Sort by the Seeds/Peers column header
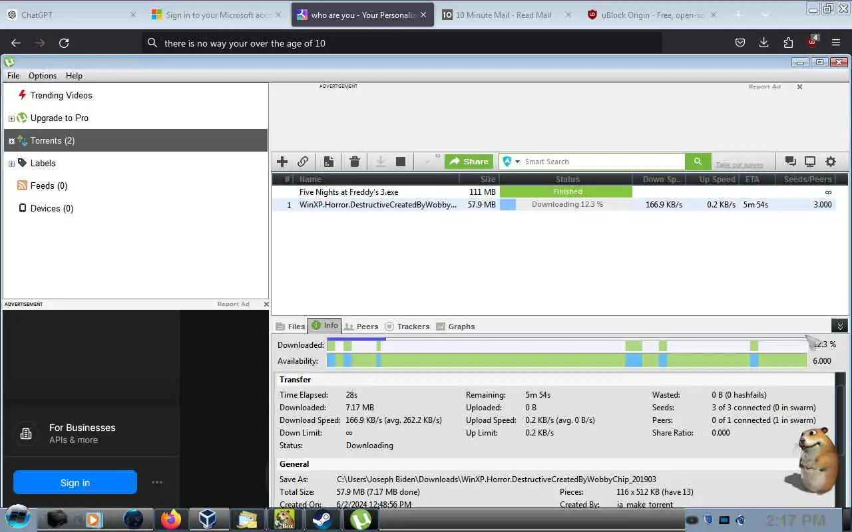The width and height of the screenshot is (852, 532). [x=807, y=179]
